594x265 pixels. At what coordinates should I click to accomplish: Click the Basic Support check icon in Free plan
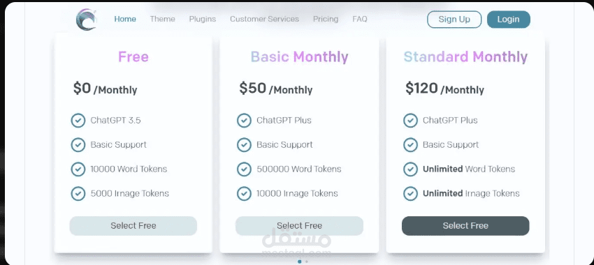click(78, 145)
